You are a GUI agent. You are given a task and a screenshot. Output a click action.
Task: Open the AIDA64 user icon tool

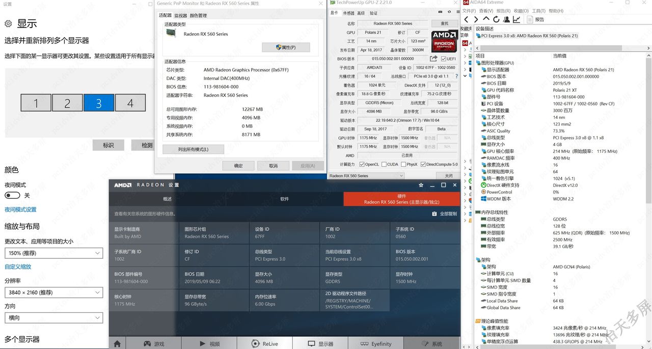coord(507,19)
